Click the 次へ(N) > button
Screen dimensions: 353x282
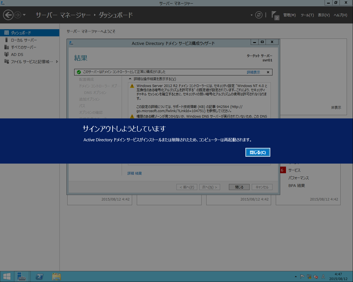coord(210,187)
